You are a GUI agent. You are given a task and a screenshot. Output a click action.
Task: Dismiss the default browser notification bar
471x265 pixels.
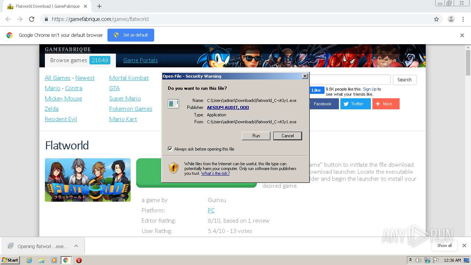(x=462, y=35)
